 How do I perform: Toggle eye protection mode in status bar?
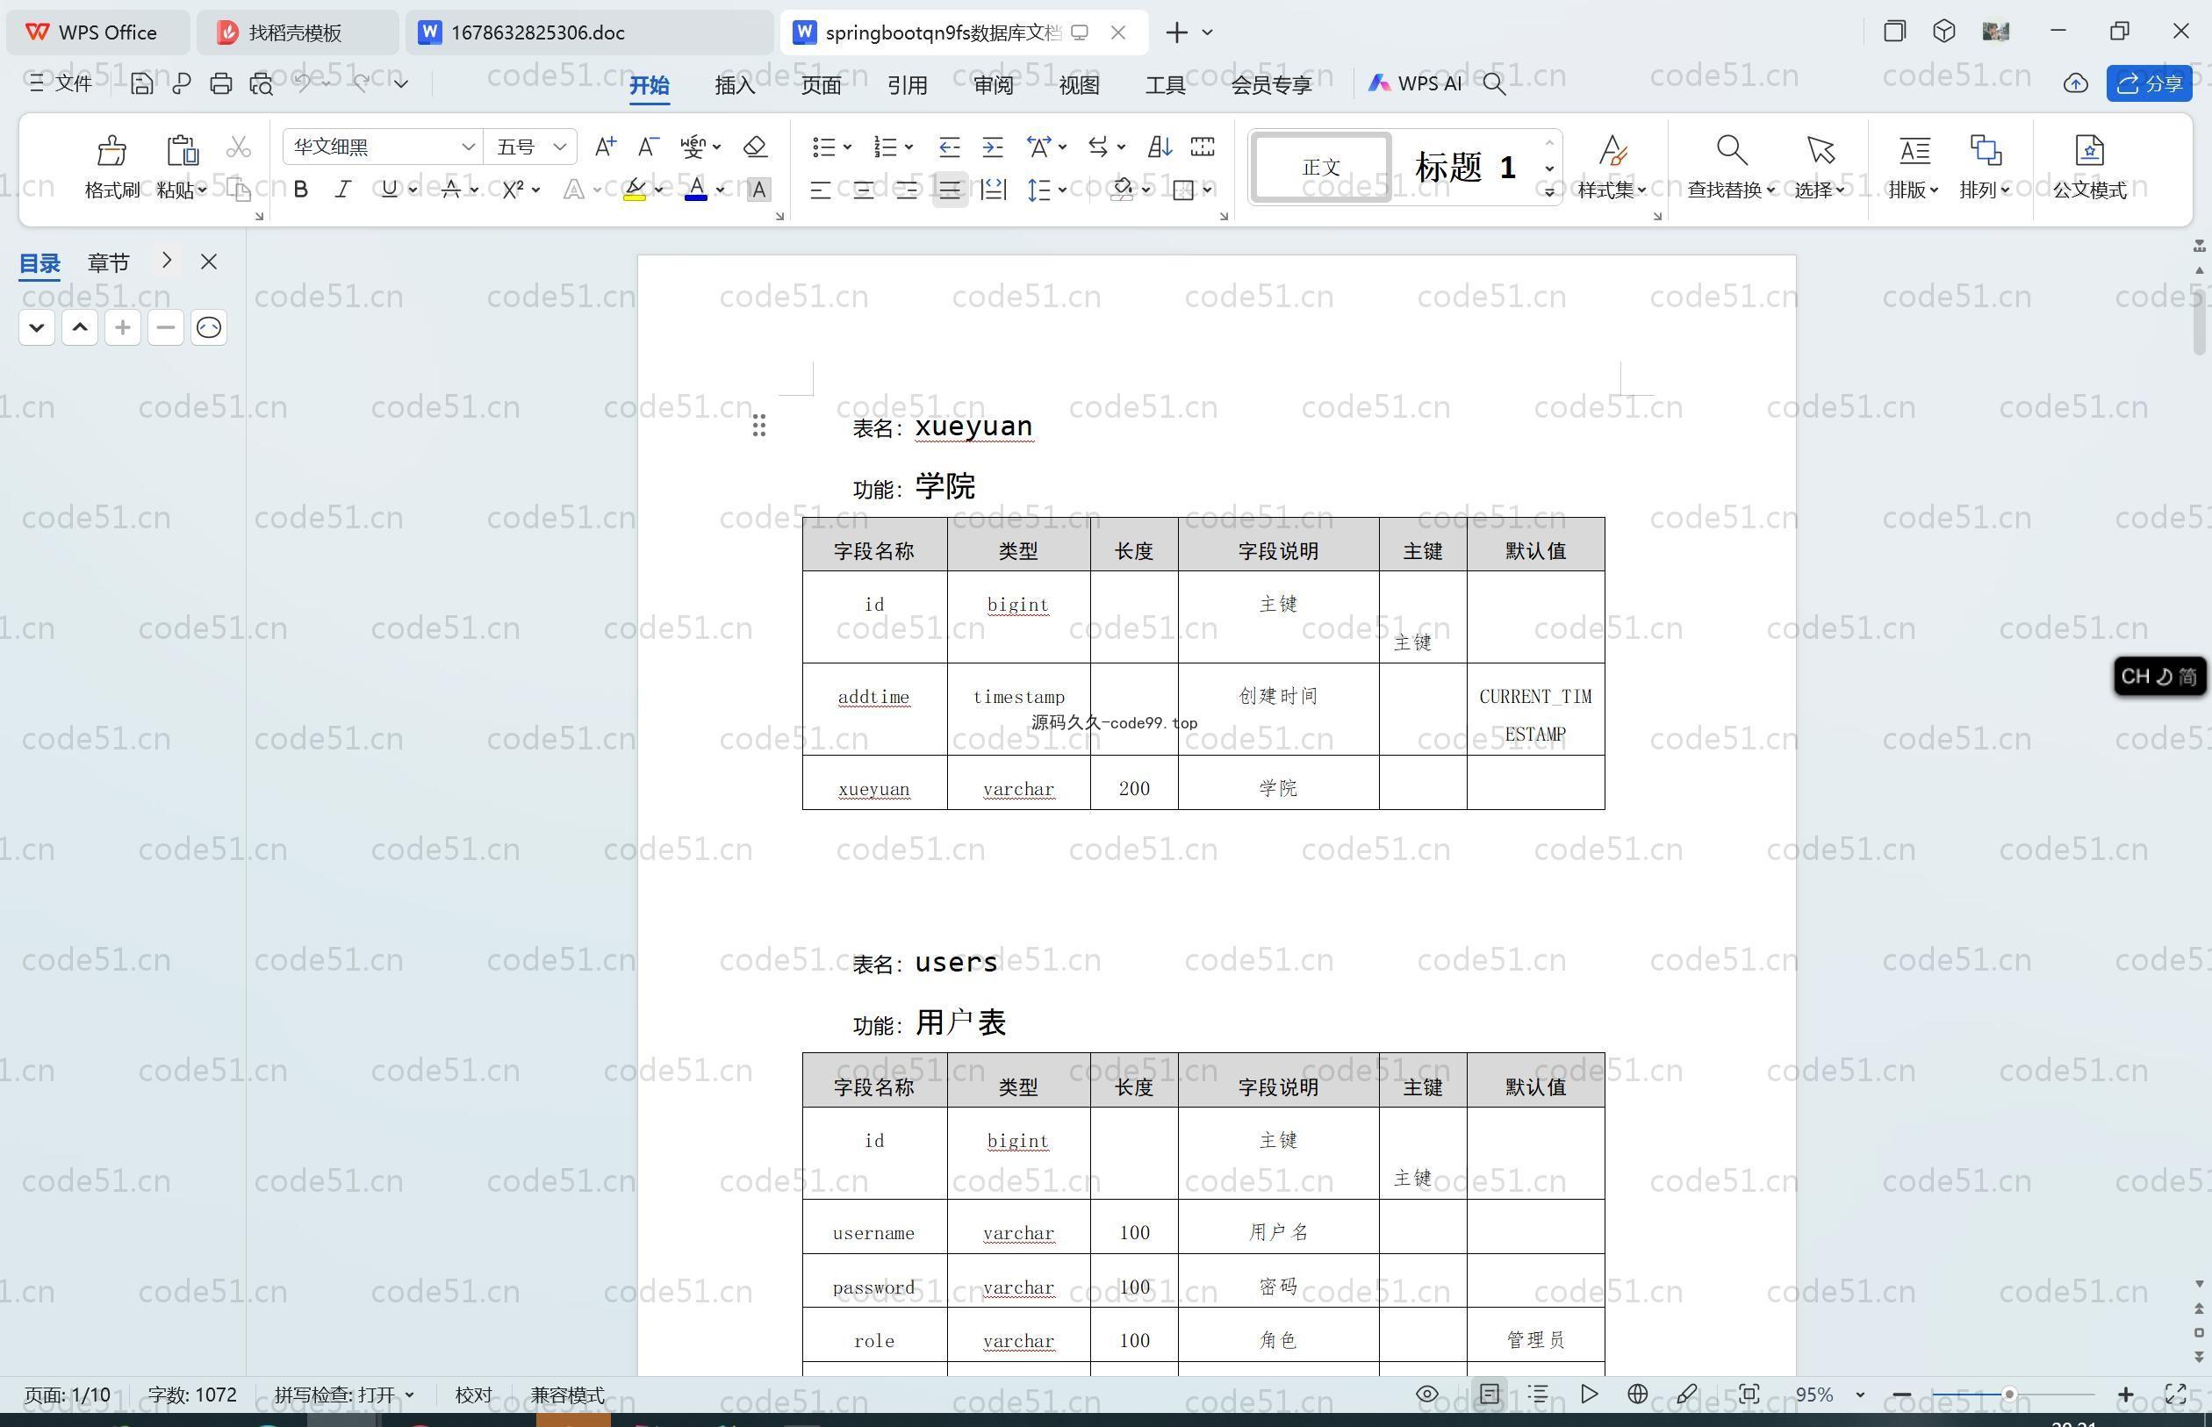pyautogui.click(x=1427, y=1394)
